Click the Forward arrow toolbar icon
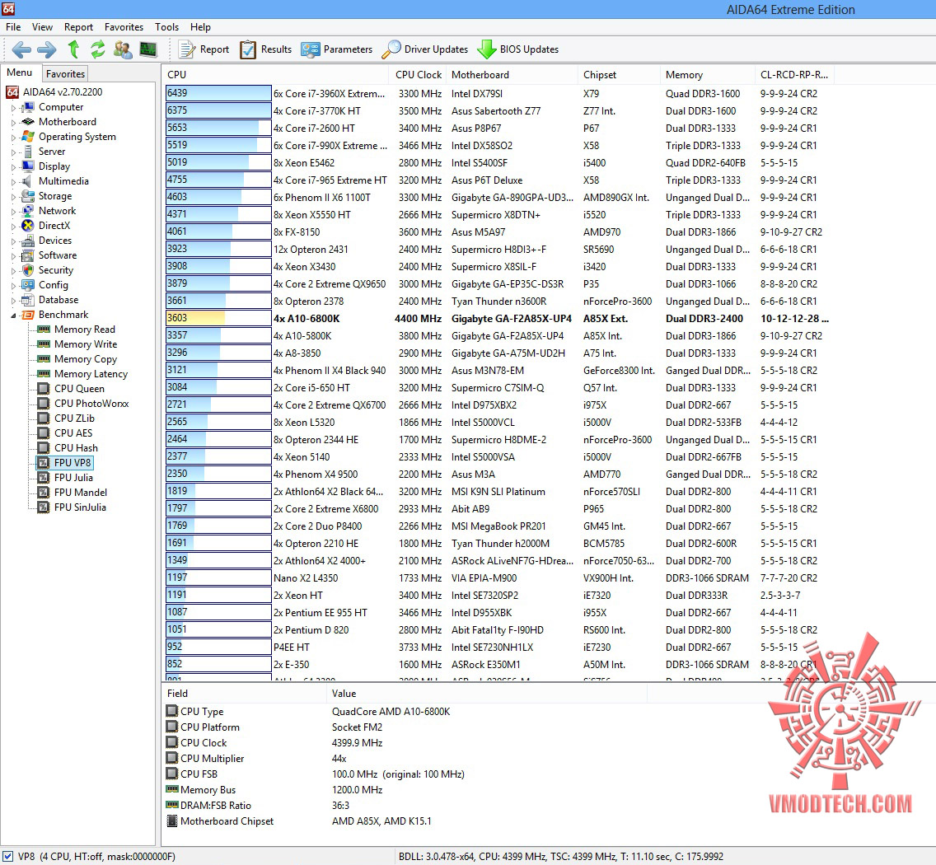Image resolution: width=936 pixels, height=865 pixels. point(47,49)
